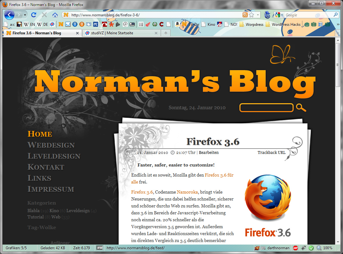
Task: Go to the home page via house icon
Action: tap(55, 15)
